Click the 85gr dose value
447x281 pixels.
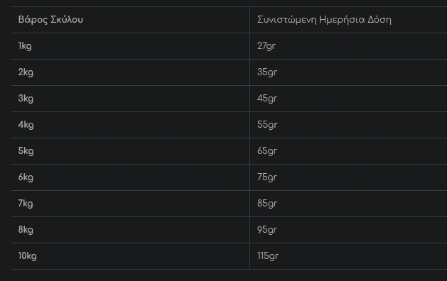click(x=267, y=204)
